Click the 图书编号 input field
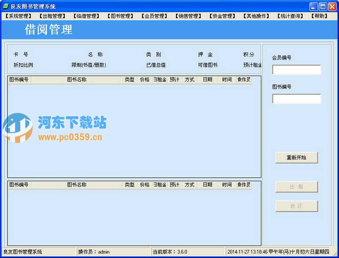Image resolution: width=339 pixels, height=258 pixels. tap(296, 99)
